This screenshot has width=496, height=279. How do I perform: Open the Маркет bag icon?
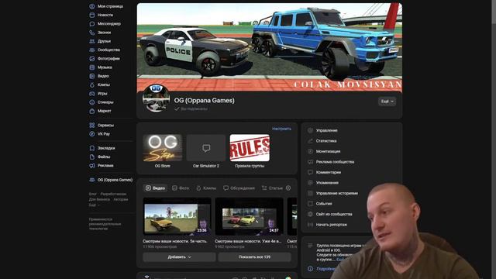point(92,111)
